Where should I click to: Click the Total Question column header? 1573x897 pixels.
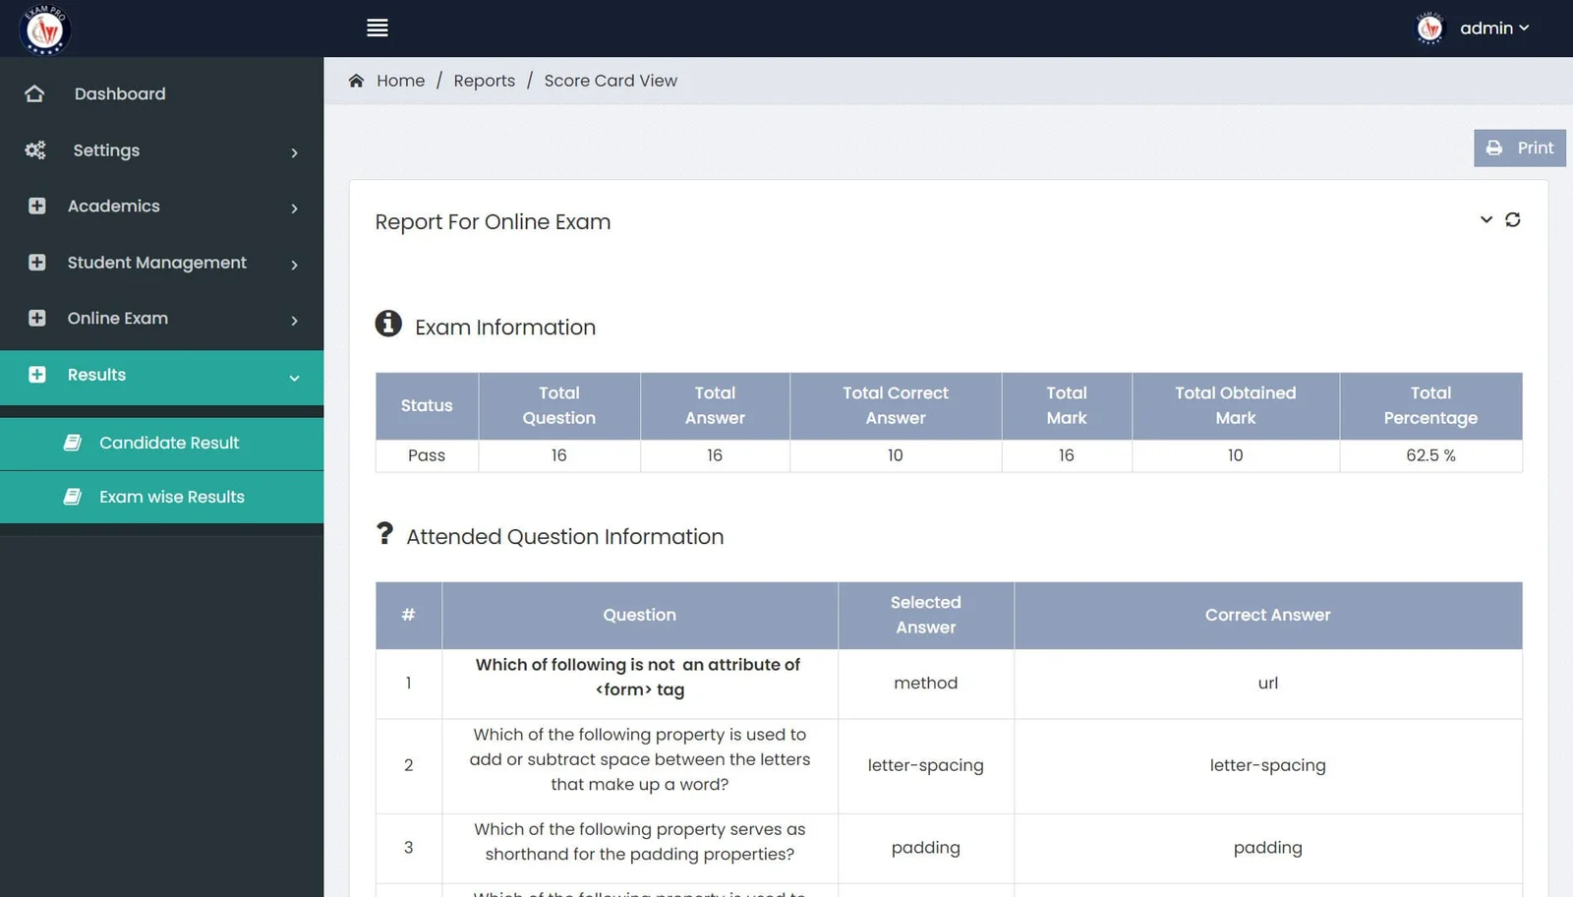coord(559,405)
